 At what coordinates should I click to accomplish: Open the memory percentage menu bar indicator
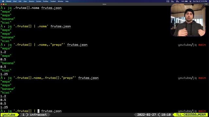177,1
